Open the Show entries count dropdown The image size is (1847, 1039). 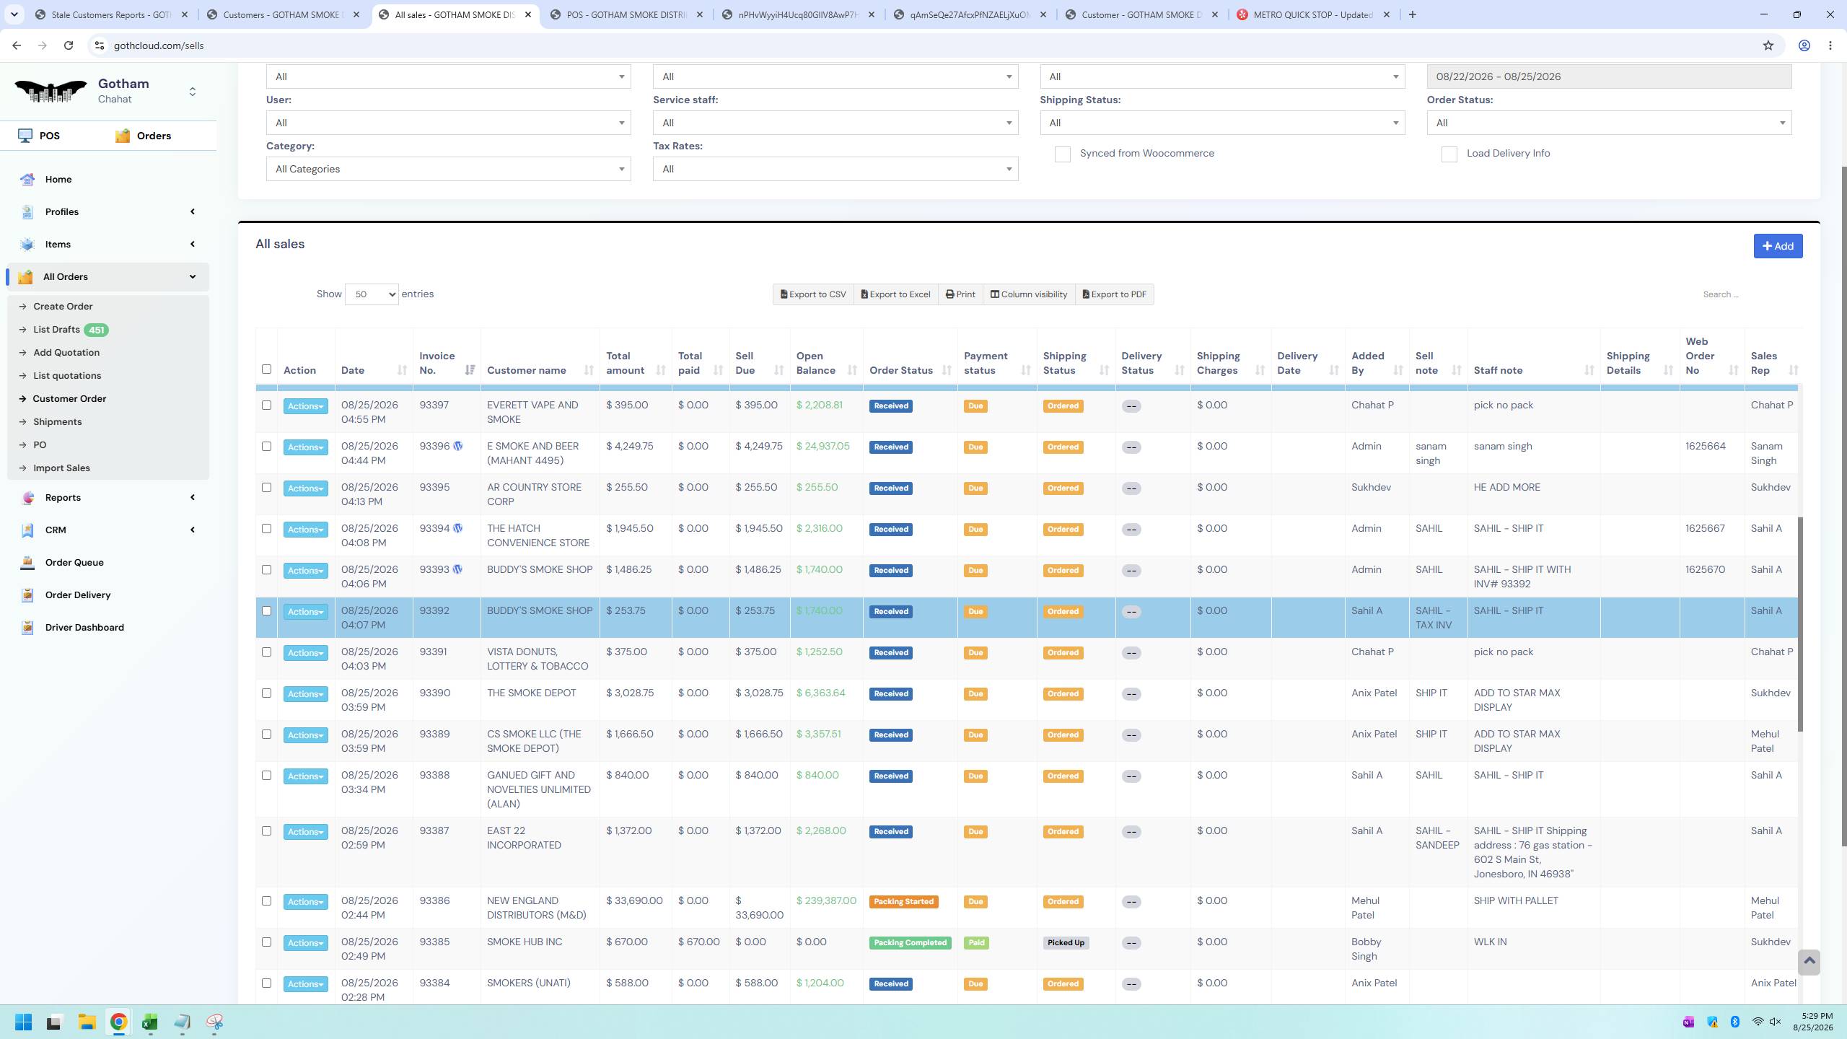pos(372,294)
